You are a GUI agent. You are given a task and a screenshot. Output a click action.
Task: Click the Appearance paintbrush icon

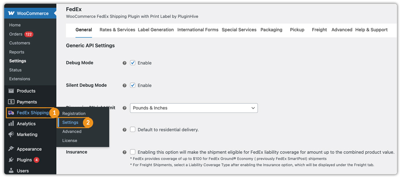click(x=11, y=149)
